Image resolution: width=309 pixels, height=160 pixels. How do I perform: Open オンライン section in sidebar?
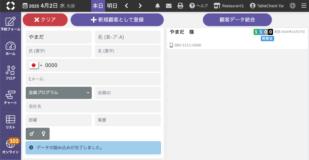coord(11,147)
